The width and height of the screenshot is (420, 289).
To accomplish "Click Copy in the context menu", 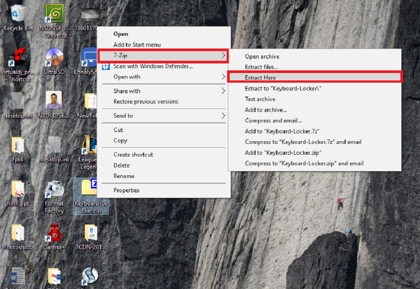I will (164, 140).
